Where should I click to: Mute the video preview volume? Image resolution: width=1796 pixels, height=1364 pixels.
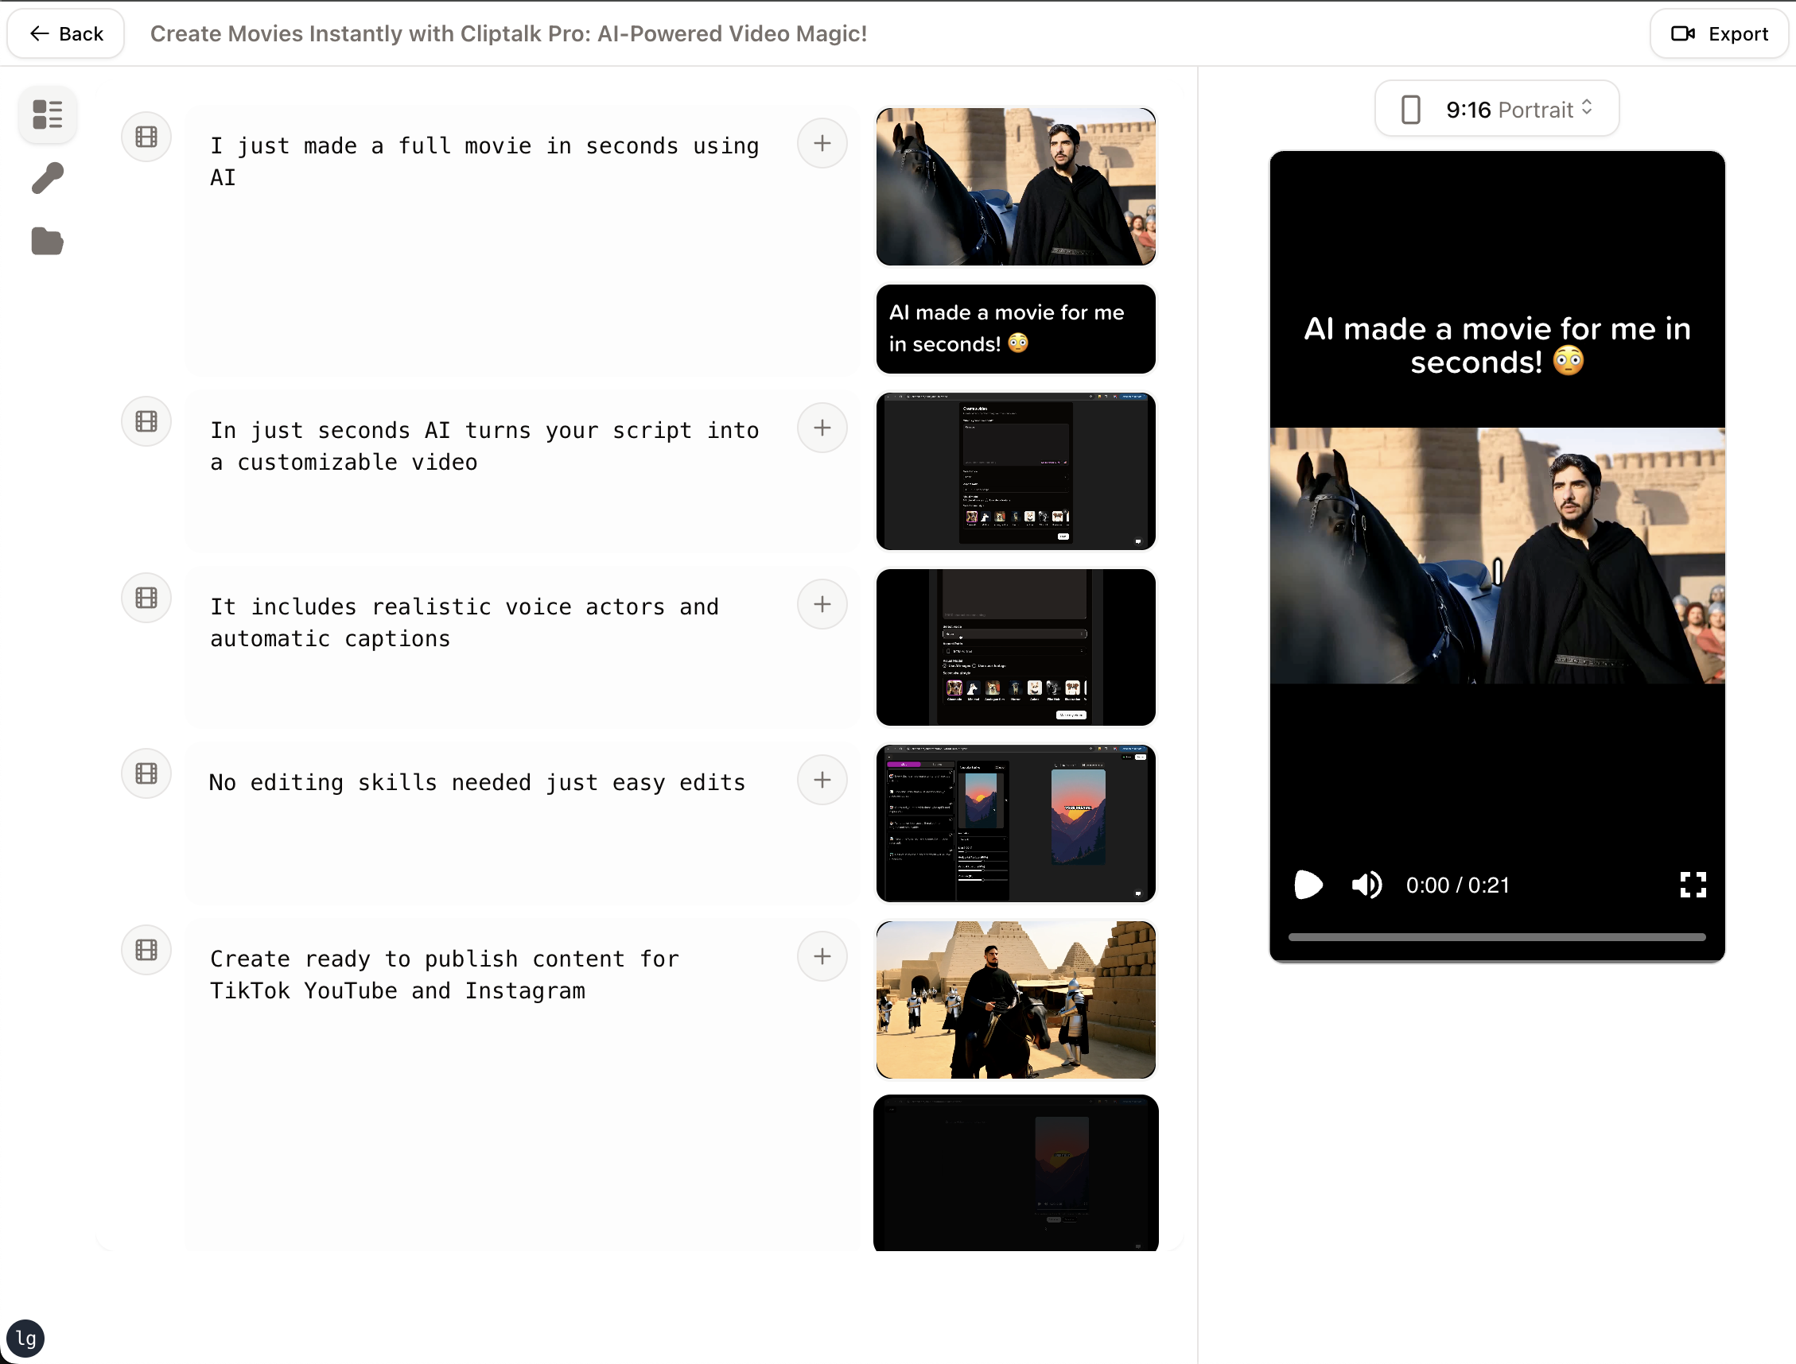click(x=1366, y=885)
